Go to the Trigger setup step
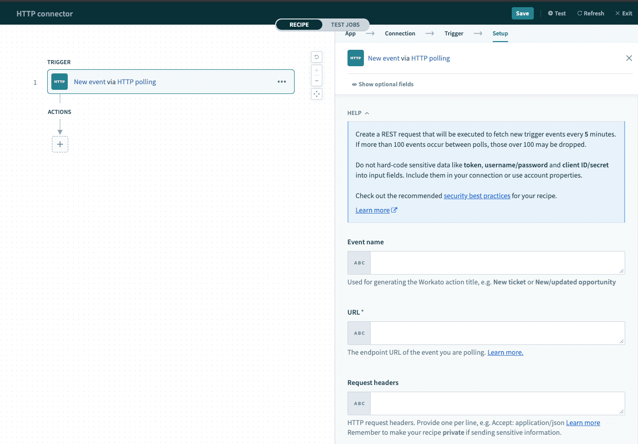Image resolution: width=638 pixels, height=444 pixels. 454,33
